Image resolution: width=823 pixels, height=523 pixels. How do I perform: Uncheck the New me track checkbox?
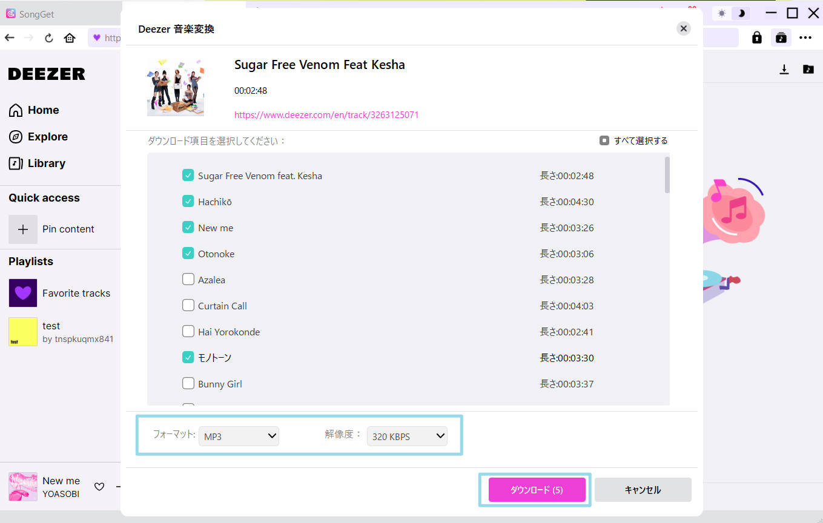tap(188, 228)
